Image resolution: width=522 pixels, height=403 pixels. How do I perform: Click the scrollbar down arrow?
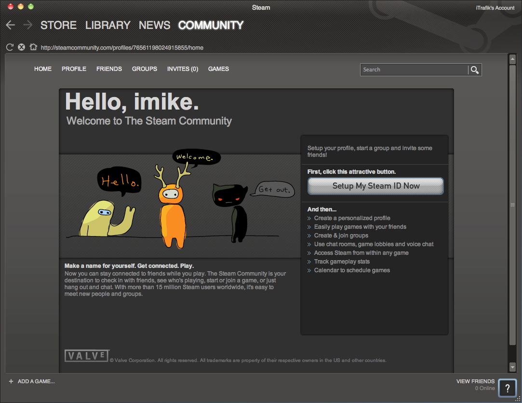click(512, 367)
